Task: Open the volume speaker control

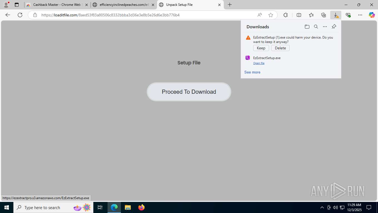Action: (x=335, y=207)
